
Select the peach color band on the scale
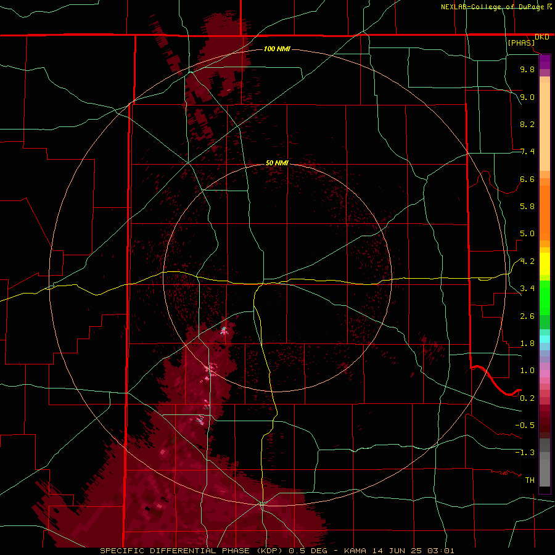[x=545, y=126]
